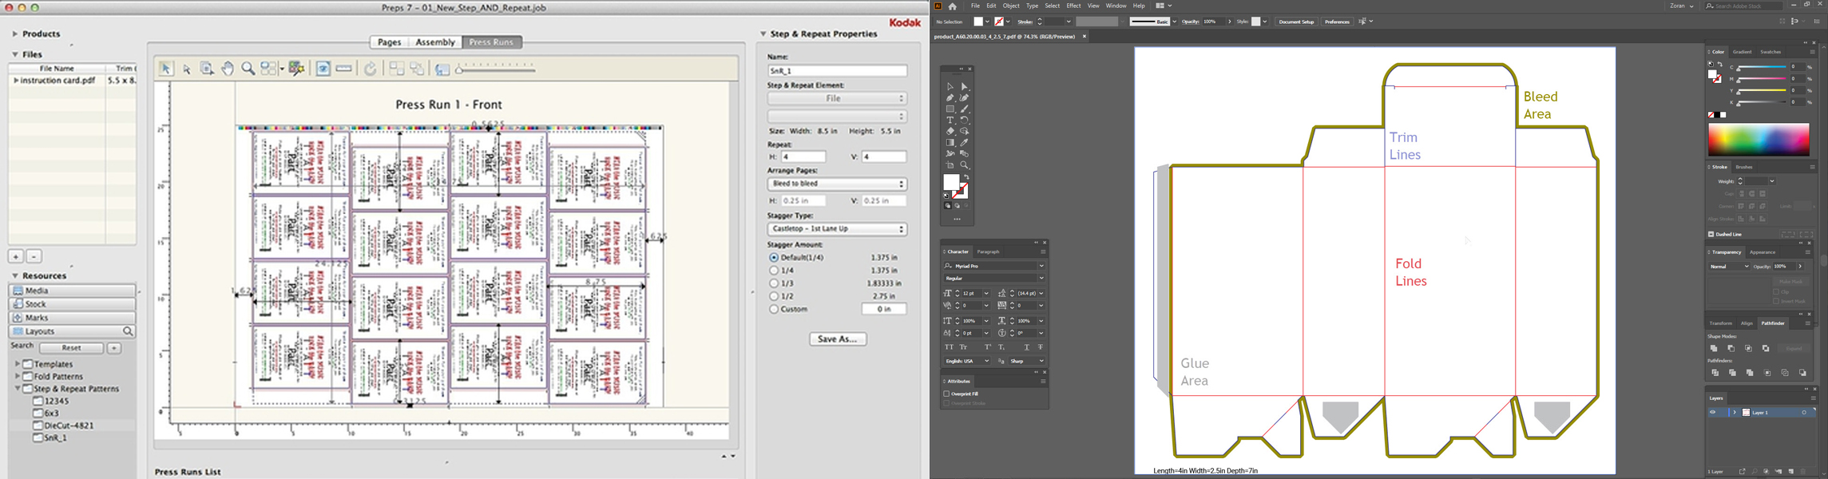Select the Hand pan tool in Preps toolbar
This screenshot has height=479, width=1828.
[x=228, y=69]
